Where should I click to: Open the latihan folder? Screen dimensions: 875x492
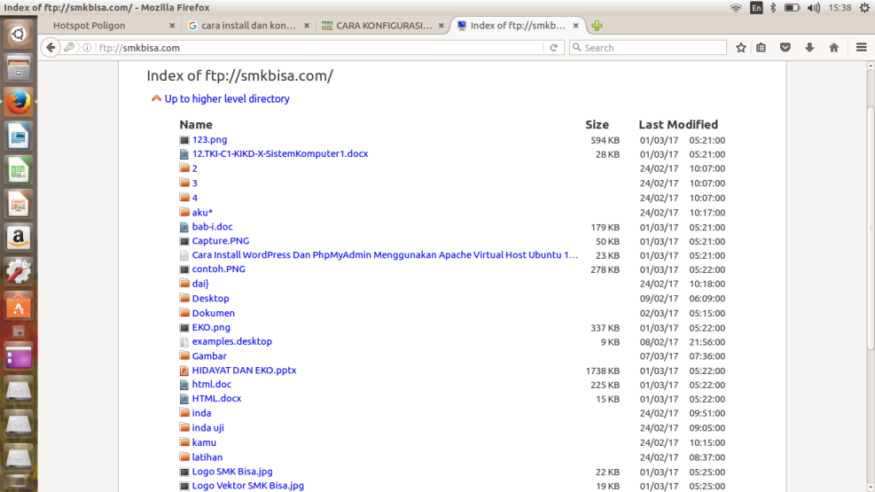(x=207, y=457)
